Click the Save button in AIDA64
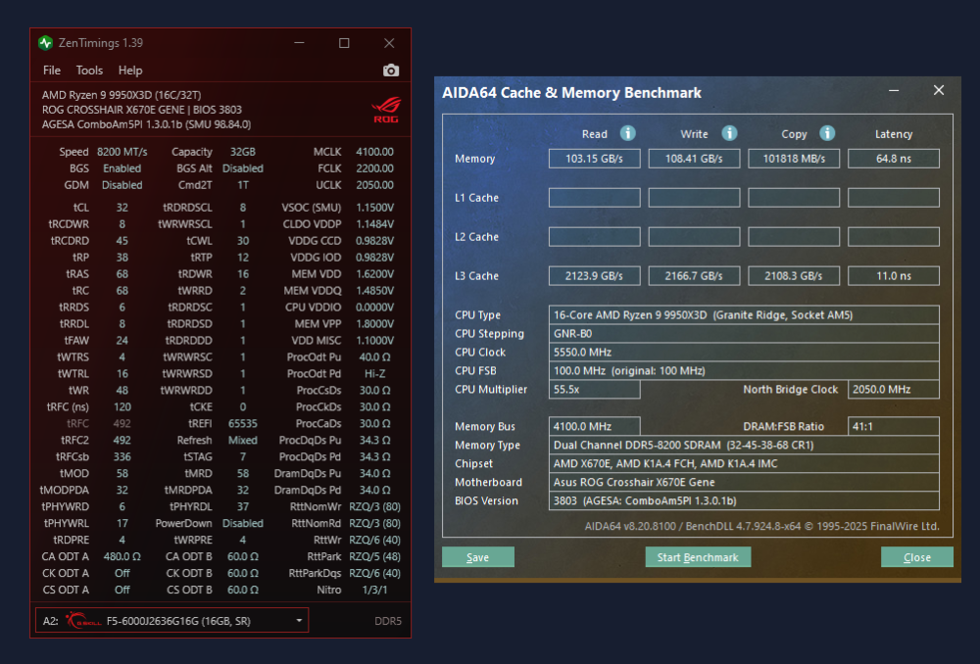 [x=478, y=556]
